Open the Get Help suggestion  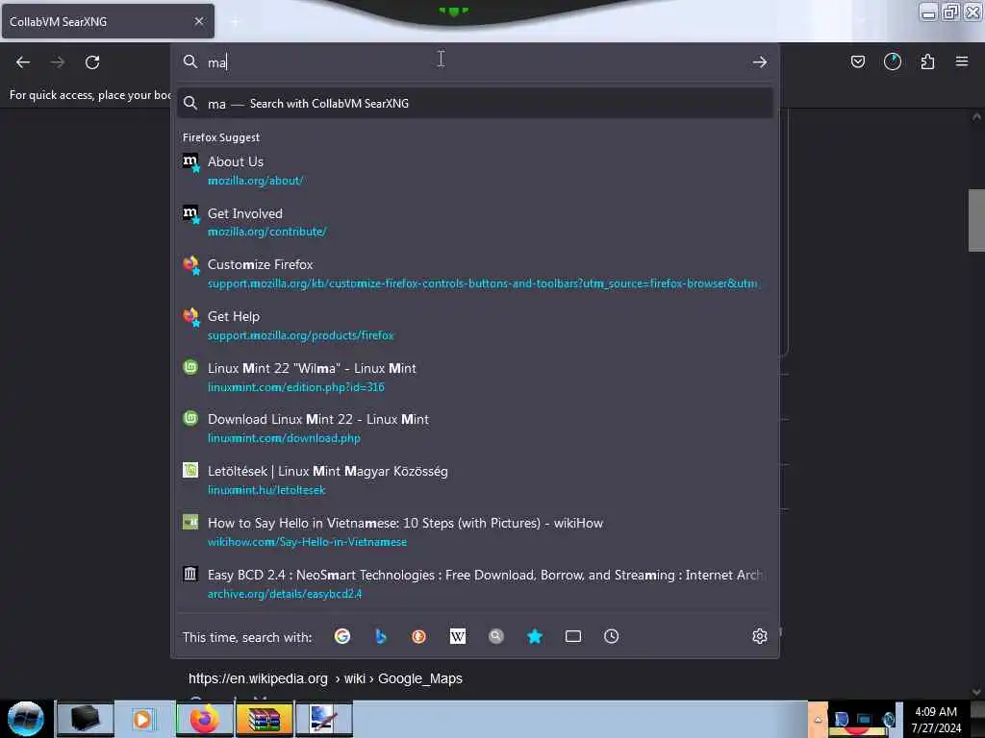475,326
